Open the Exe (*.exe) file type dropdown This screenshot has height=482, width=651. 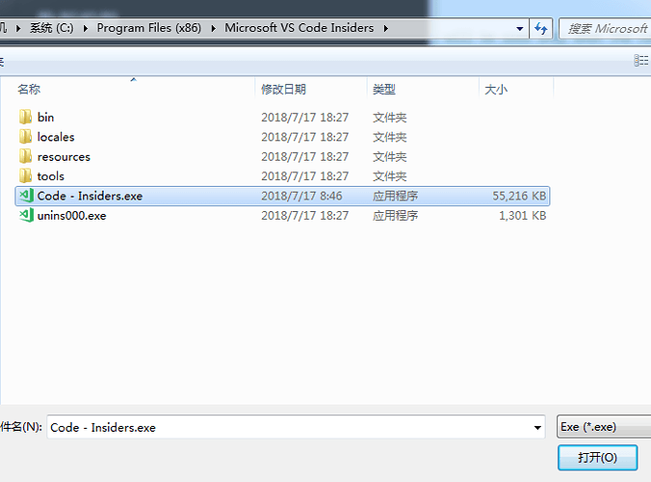click(x=604, y=427)
